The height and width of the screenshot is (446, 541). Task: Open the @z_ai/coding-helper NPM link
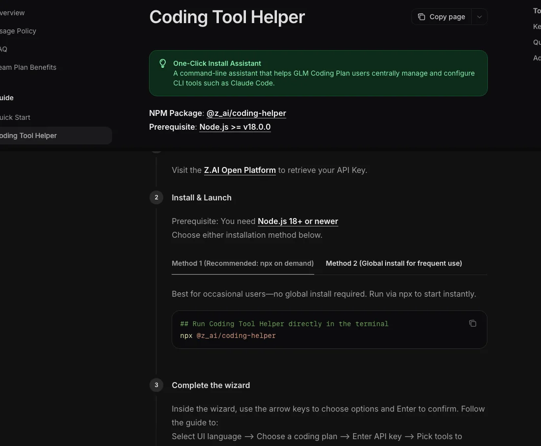coord(246,113)
